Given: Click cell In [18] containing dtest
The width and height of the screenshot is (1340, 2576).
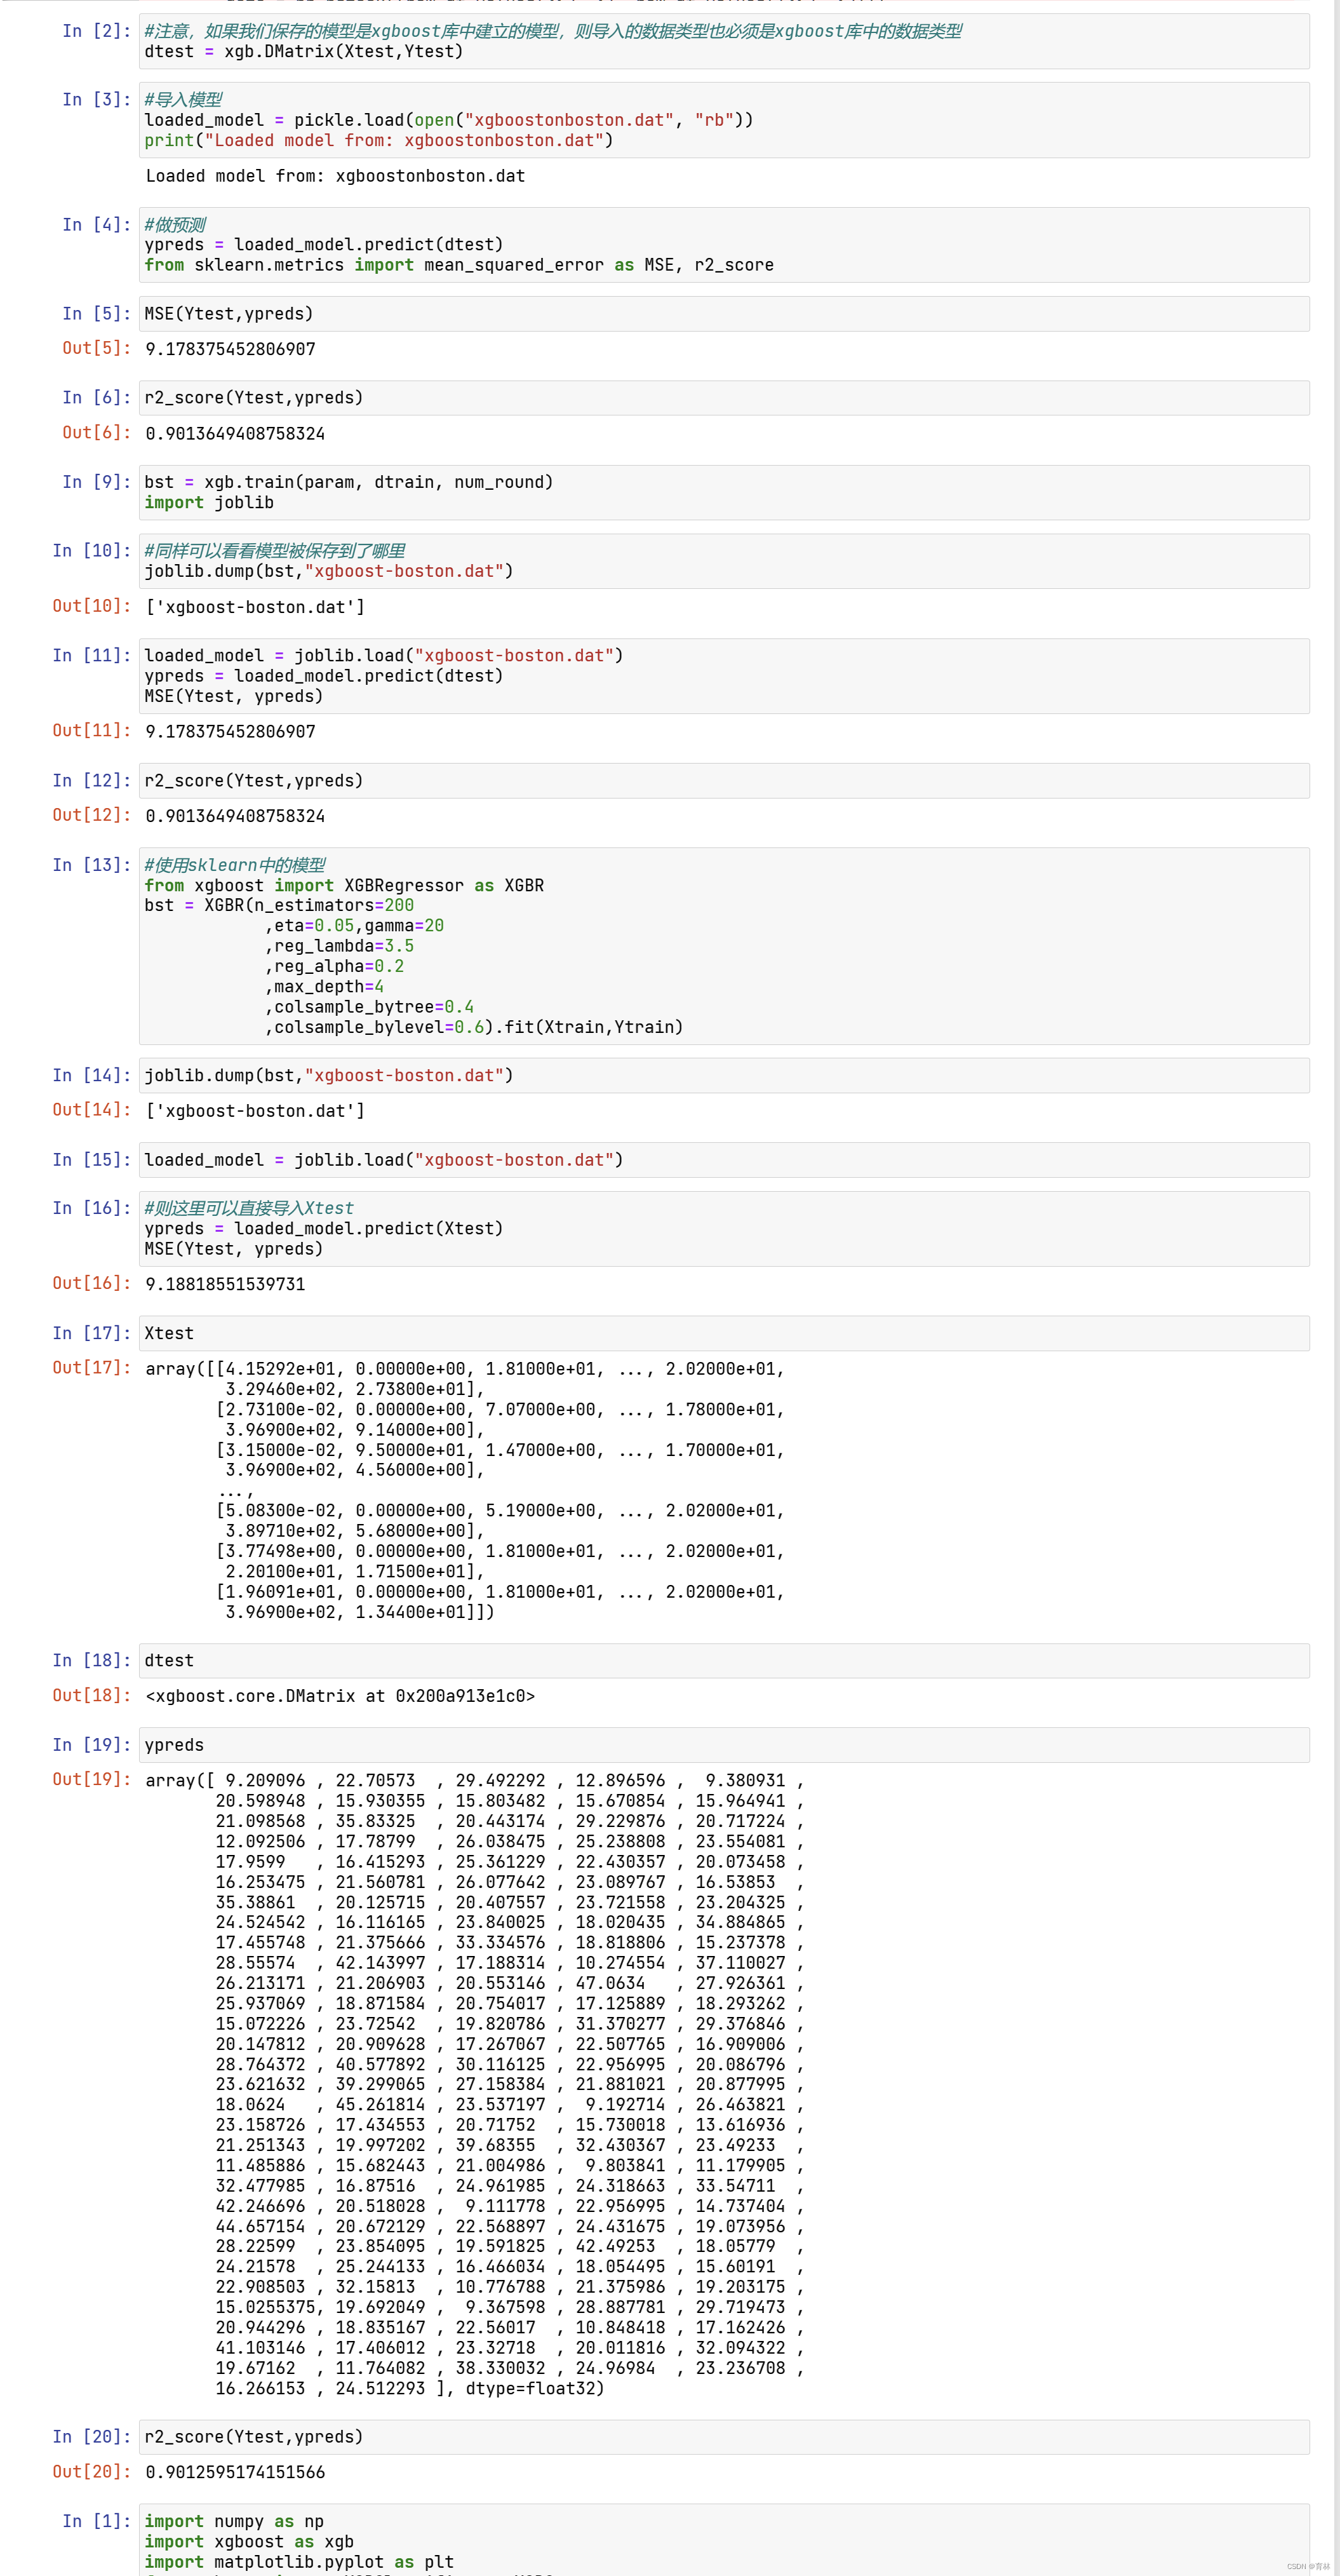Looking at the screenshot, I should pyautogui.click(x=724, y=1661).
